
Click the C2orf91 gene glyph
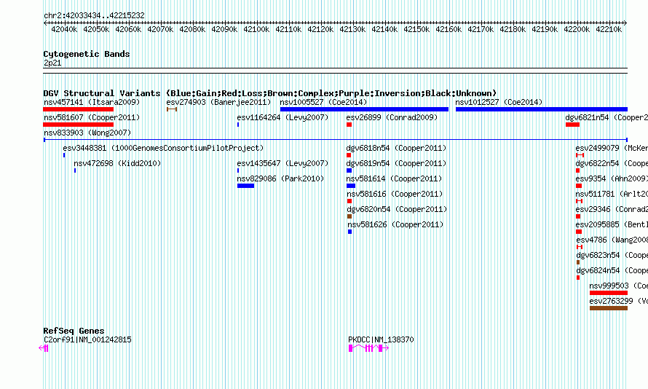[44, 348]
